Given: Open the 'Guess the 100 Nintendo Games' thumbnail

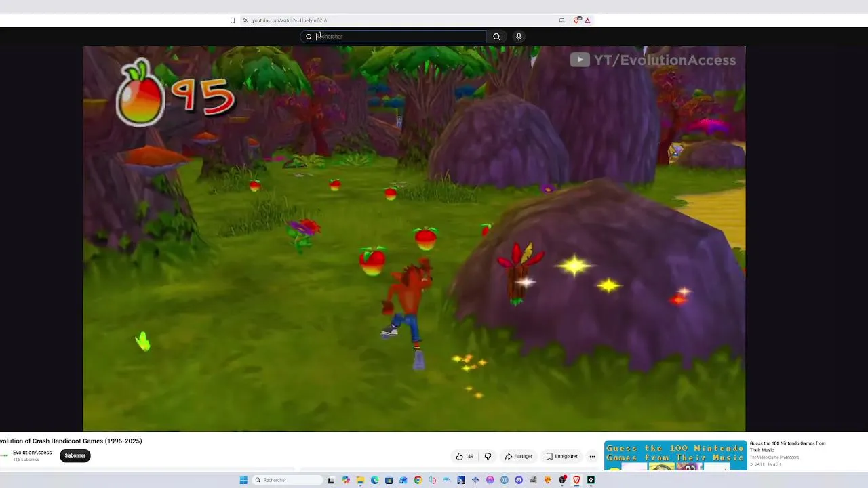Looking at the screenshot, I should point(675,455).
